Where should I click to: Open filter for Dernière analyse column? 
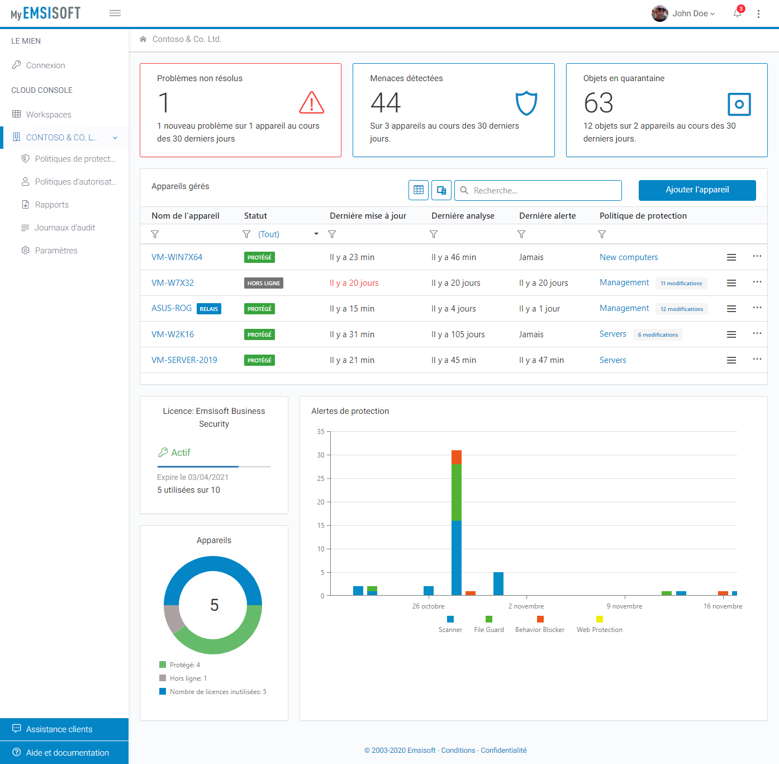434,234
